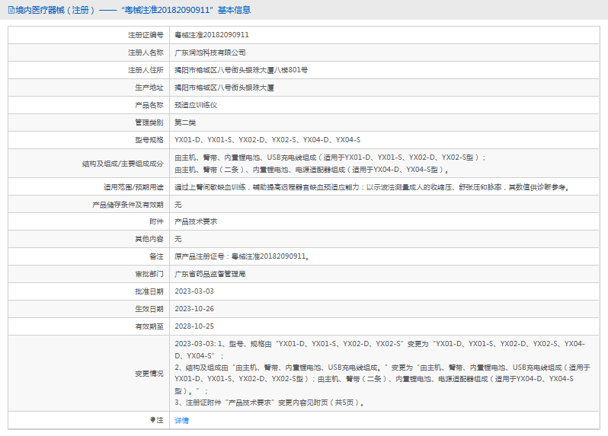Click the 附件 label

tap(157, 221)
